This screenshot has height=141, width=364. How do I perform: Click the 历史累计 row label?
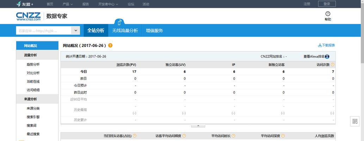[80, 120]
